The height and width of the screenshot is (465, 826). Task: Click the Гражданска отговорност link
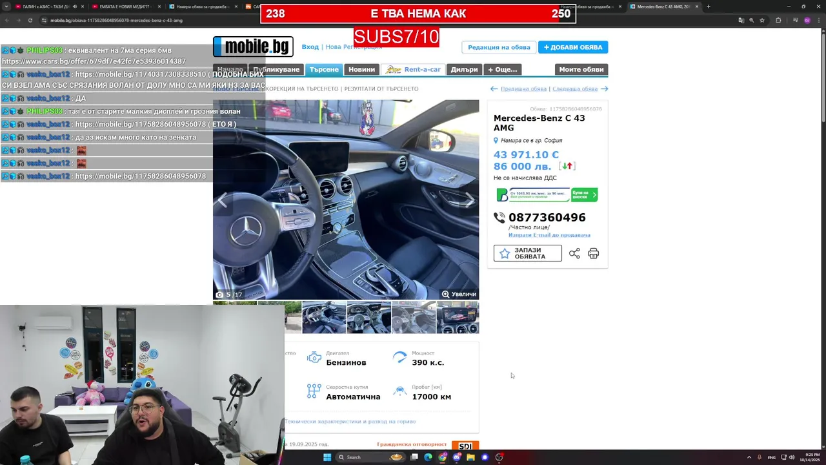[x=412, y=444]
